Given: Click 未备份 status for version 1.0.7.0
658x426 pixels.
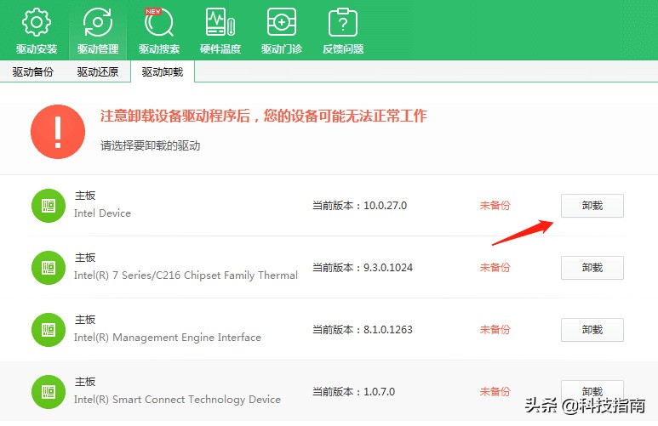Looking at the screenshot, I should [x=495, y=392].
